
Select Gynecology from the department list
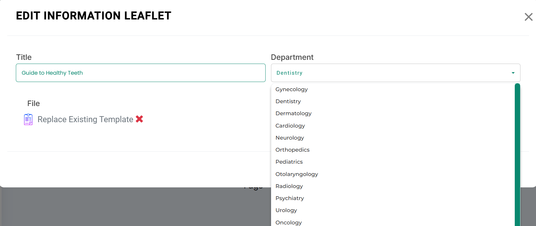click(x=292, y=89)
